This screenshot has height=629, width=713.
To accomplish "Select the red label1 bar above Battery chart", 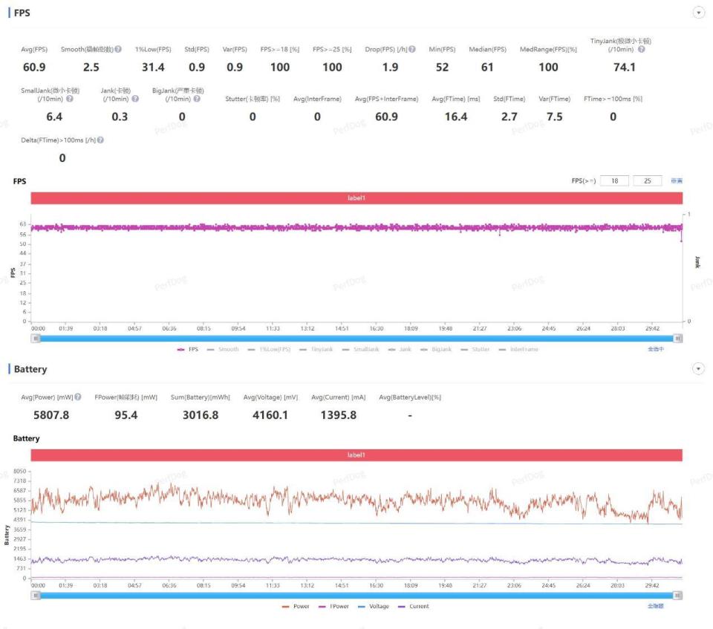I will click(356, 455).
